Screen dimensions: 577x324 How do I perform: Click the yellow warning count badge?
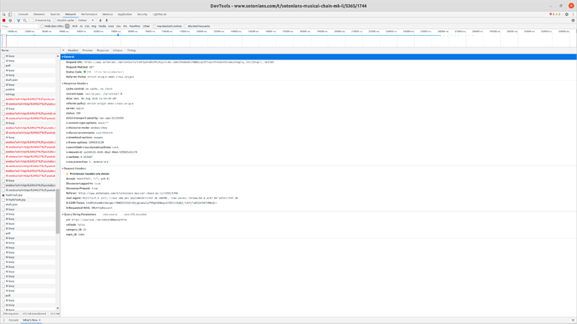[x=558, y=14]
